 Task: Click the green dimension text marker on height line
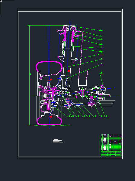(x=30, y=74)
